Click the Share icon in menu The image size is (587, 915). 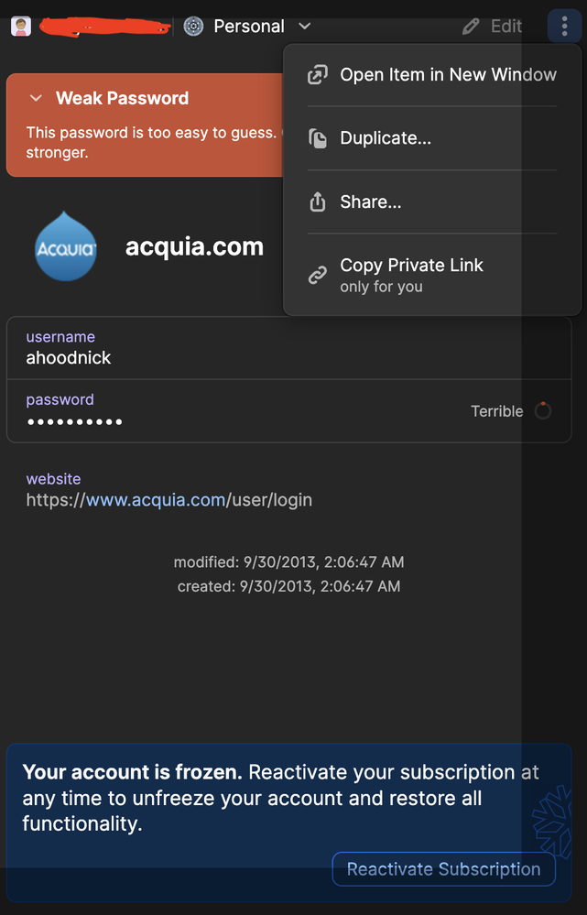point(318,202)
